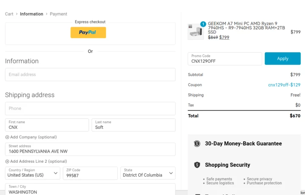The width and height of the screenshot is (305, 195).
Task: Click the GEEKOM A7 Mini PC product title
Action: click(246, 28)
